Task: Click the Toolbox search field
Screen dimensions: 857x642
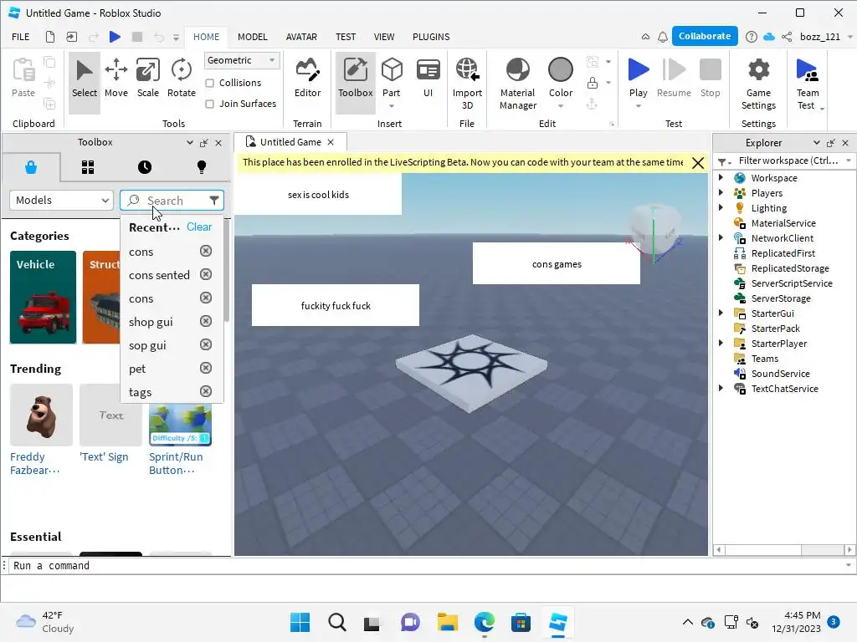Action: tap(171, 201)
